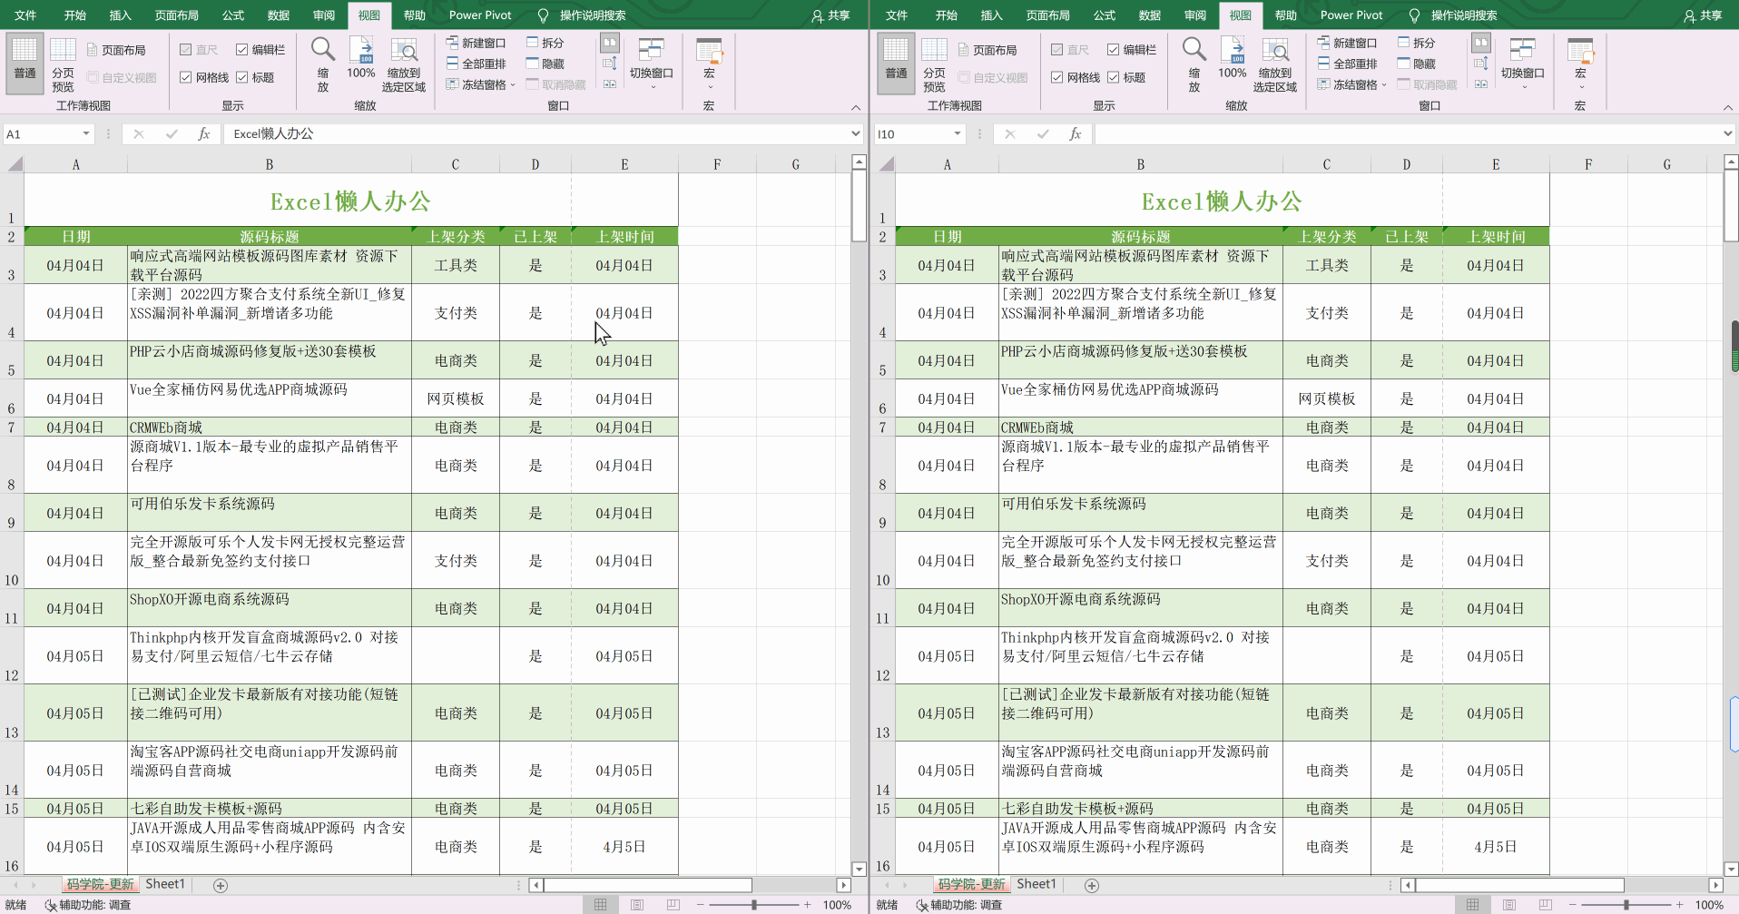Click zoom slider handle in right window
This screenshot has height=914, width=1739.
point(1626,905)
